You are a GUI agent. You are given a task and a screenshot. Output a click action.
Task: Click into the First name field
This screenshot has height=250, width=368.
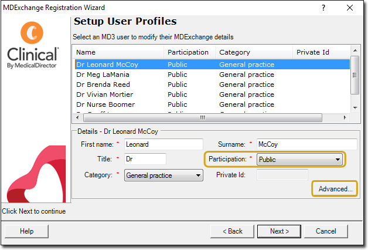point(163,144)
